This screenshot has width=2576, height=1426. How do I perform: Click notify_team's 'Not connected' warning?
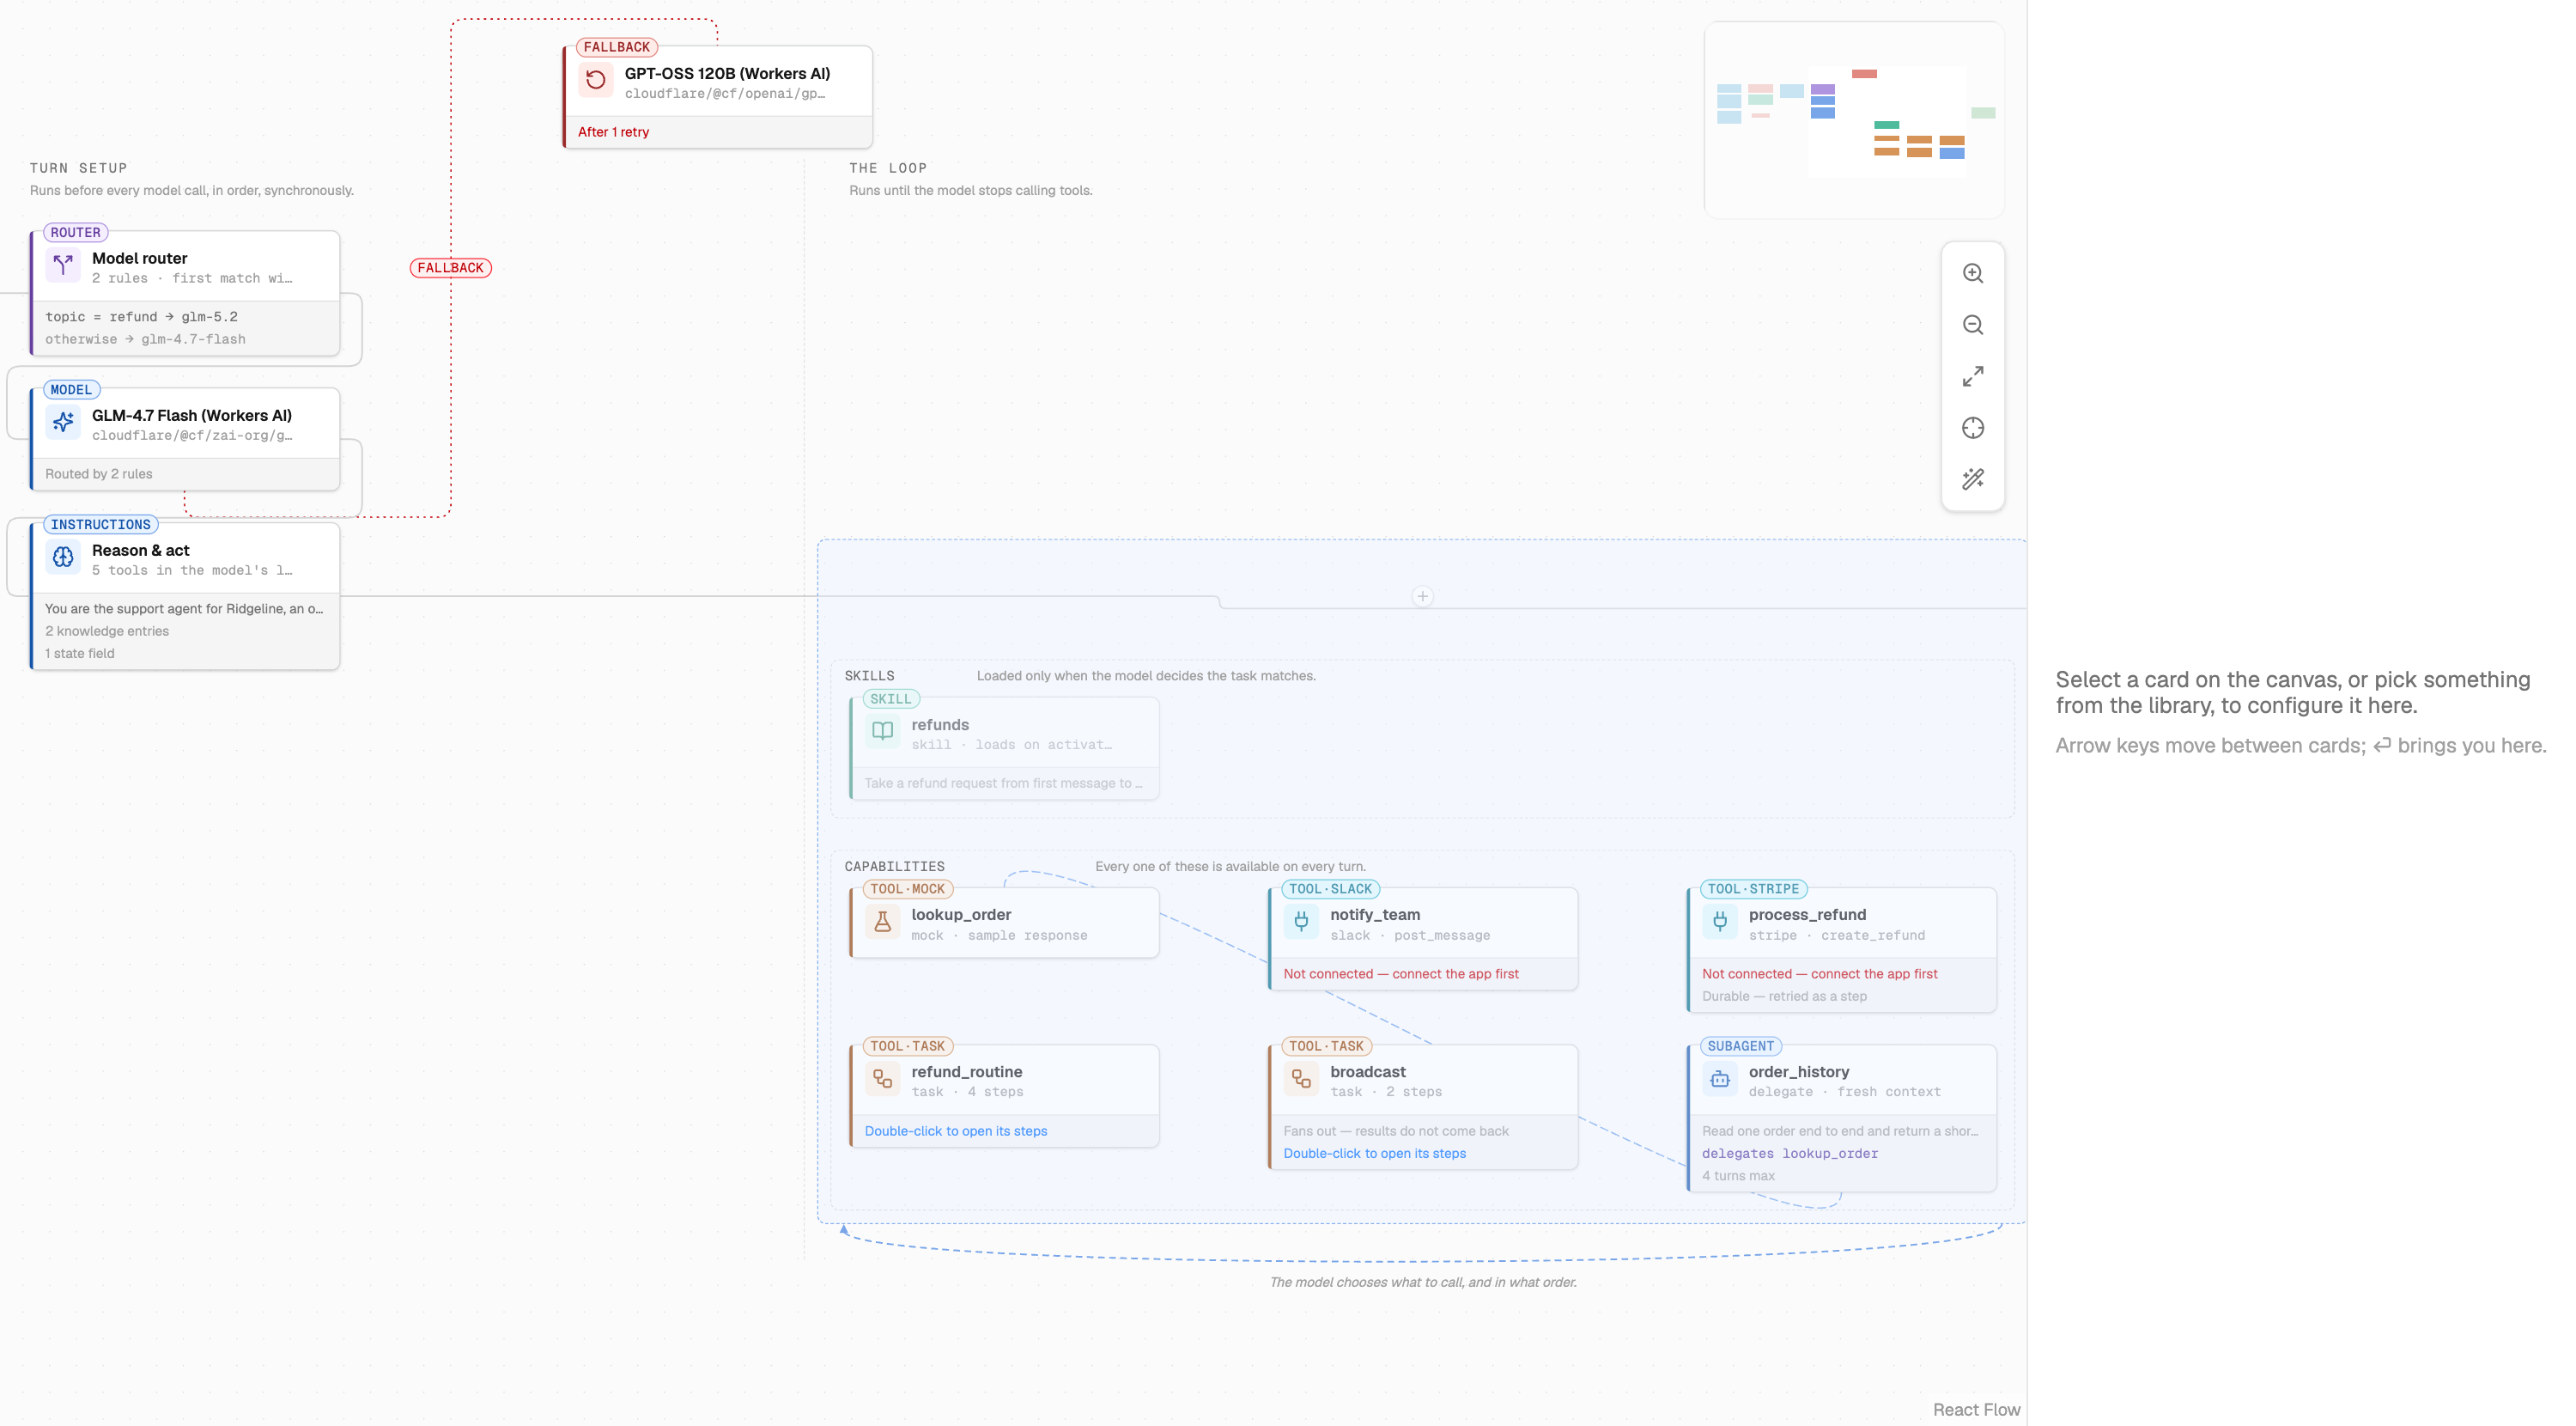point(1401,973)
